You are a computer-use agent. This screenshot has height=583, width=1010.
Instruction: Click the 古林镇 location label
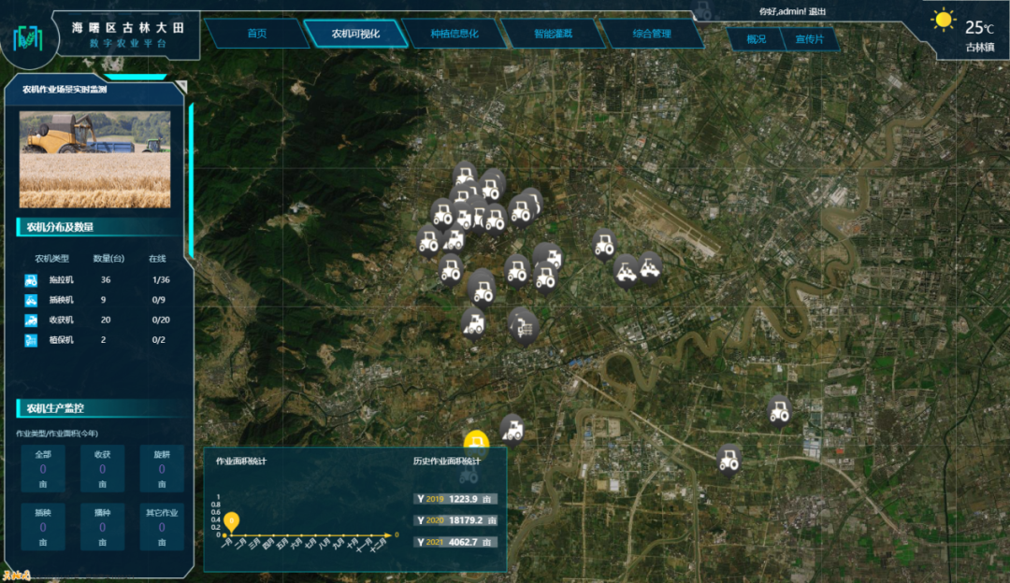coord(980,48)
